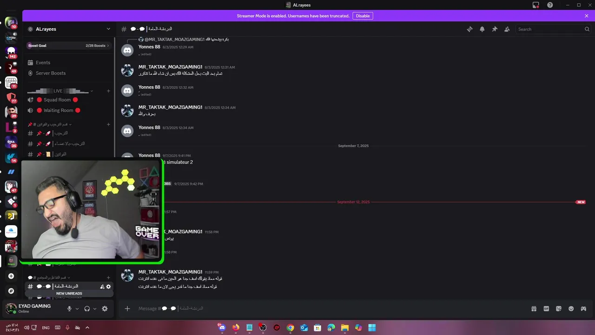Image resolution: width=595 pixels, height=335 pixels.
Task: Add a channel to the LIVE category
Action: pyautogui.click(x=108, y=91)
